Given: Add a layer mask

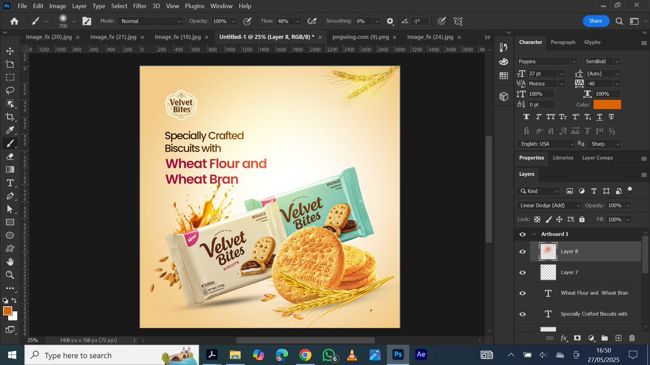Looking at the screenshot, I should (x=577, y=338).
